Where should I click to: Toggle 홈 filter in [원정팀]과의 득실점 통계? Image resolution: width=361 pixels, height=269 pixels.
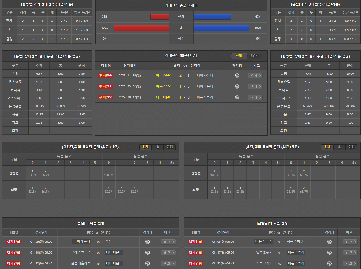pos(157,147)
